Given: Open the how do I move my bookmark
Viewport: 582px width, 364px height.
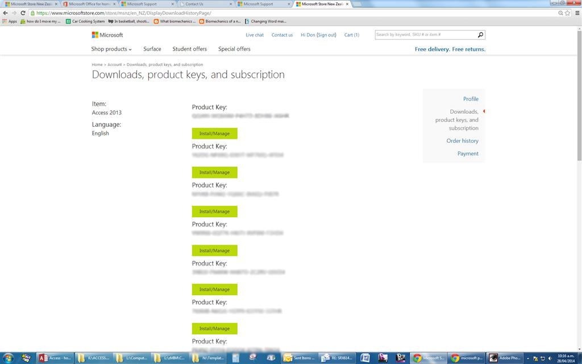Looking at the screenshot, I should click(x=40, y=22).
